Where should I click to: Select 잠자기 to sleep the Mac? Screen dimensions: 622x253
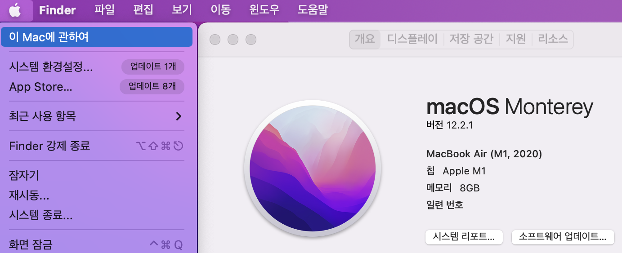pos(97,175)
